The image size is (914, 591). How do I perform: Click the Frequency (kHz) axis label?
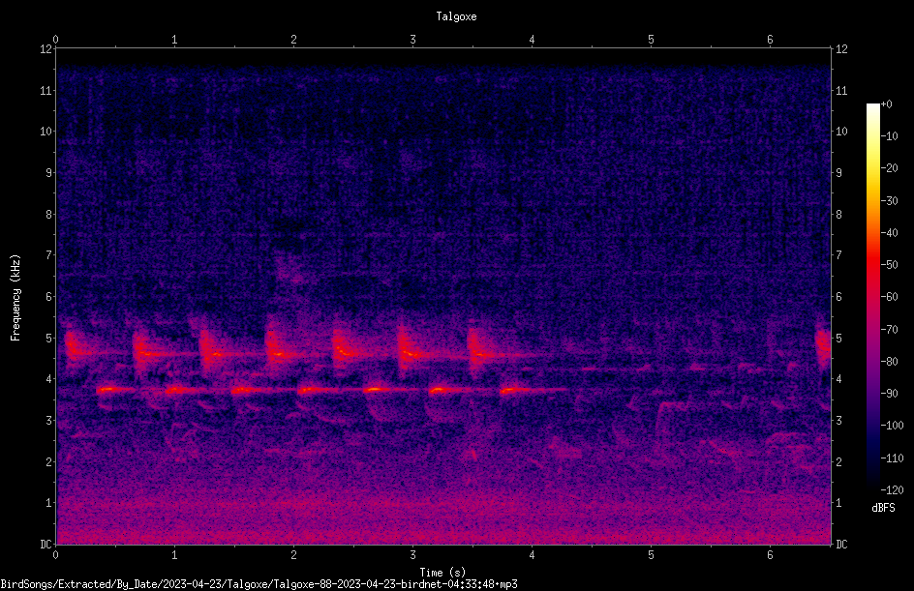pos(15,298)
